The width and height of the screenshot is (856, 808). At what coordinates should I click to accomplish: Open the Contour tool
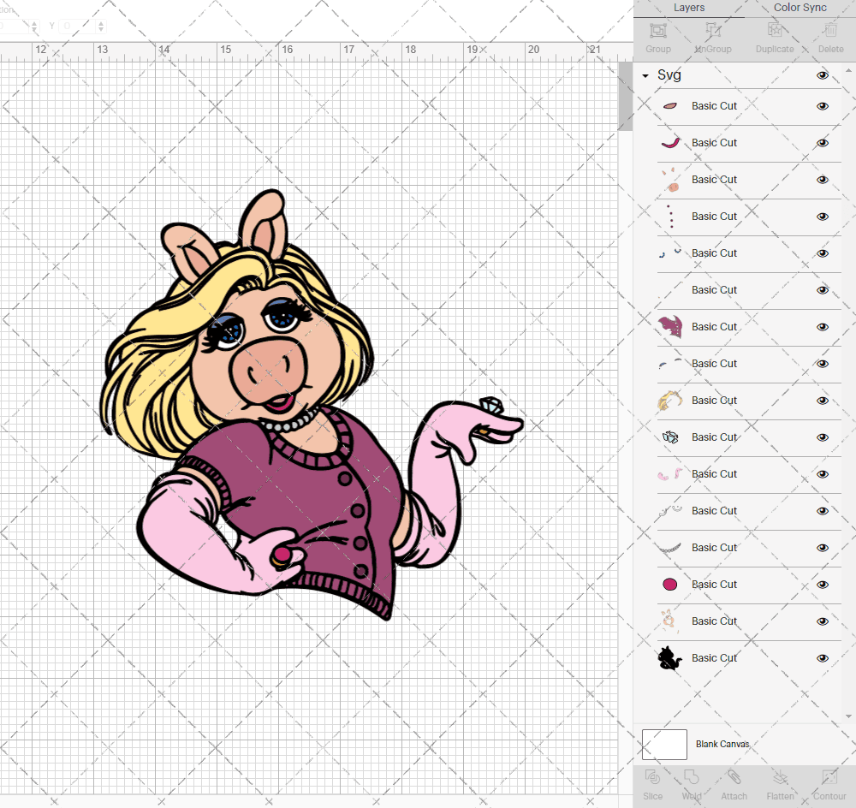[x=829, y=777]
